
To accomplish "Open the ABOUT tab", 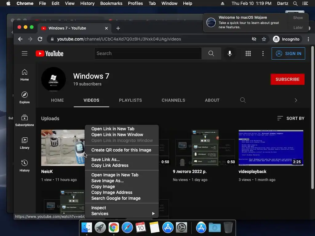I will pos(212,100).
